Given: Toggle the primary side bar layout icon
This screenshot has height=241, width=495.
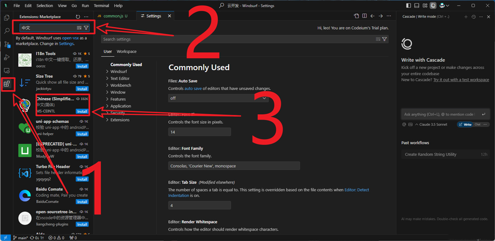Looking at the screenshot, I should point(408,5).
